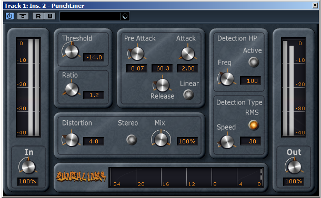This screenshot has width=321, height=198.
Task: Click the Read automation R button
Action: pyautogui.click(x=38, y=16)
